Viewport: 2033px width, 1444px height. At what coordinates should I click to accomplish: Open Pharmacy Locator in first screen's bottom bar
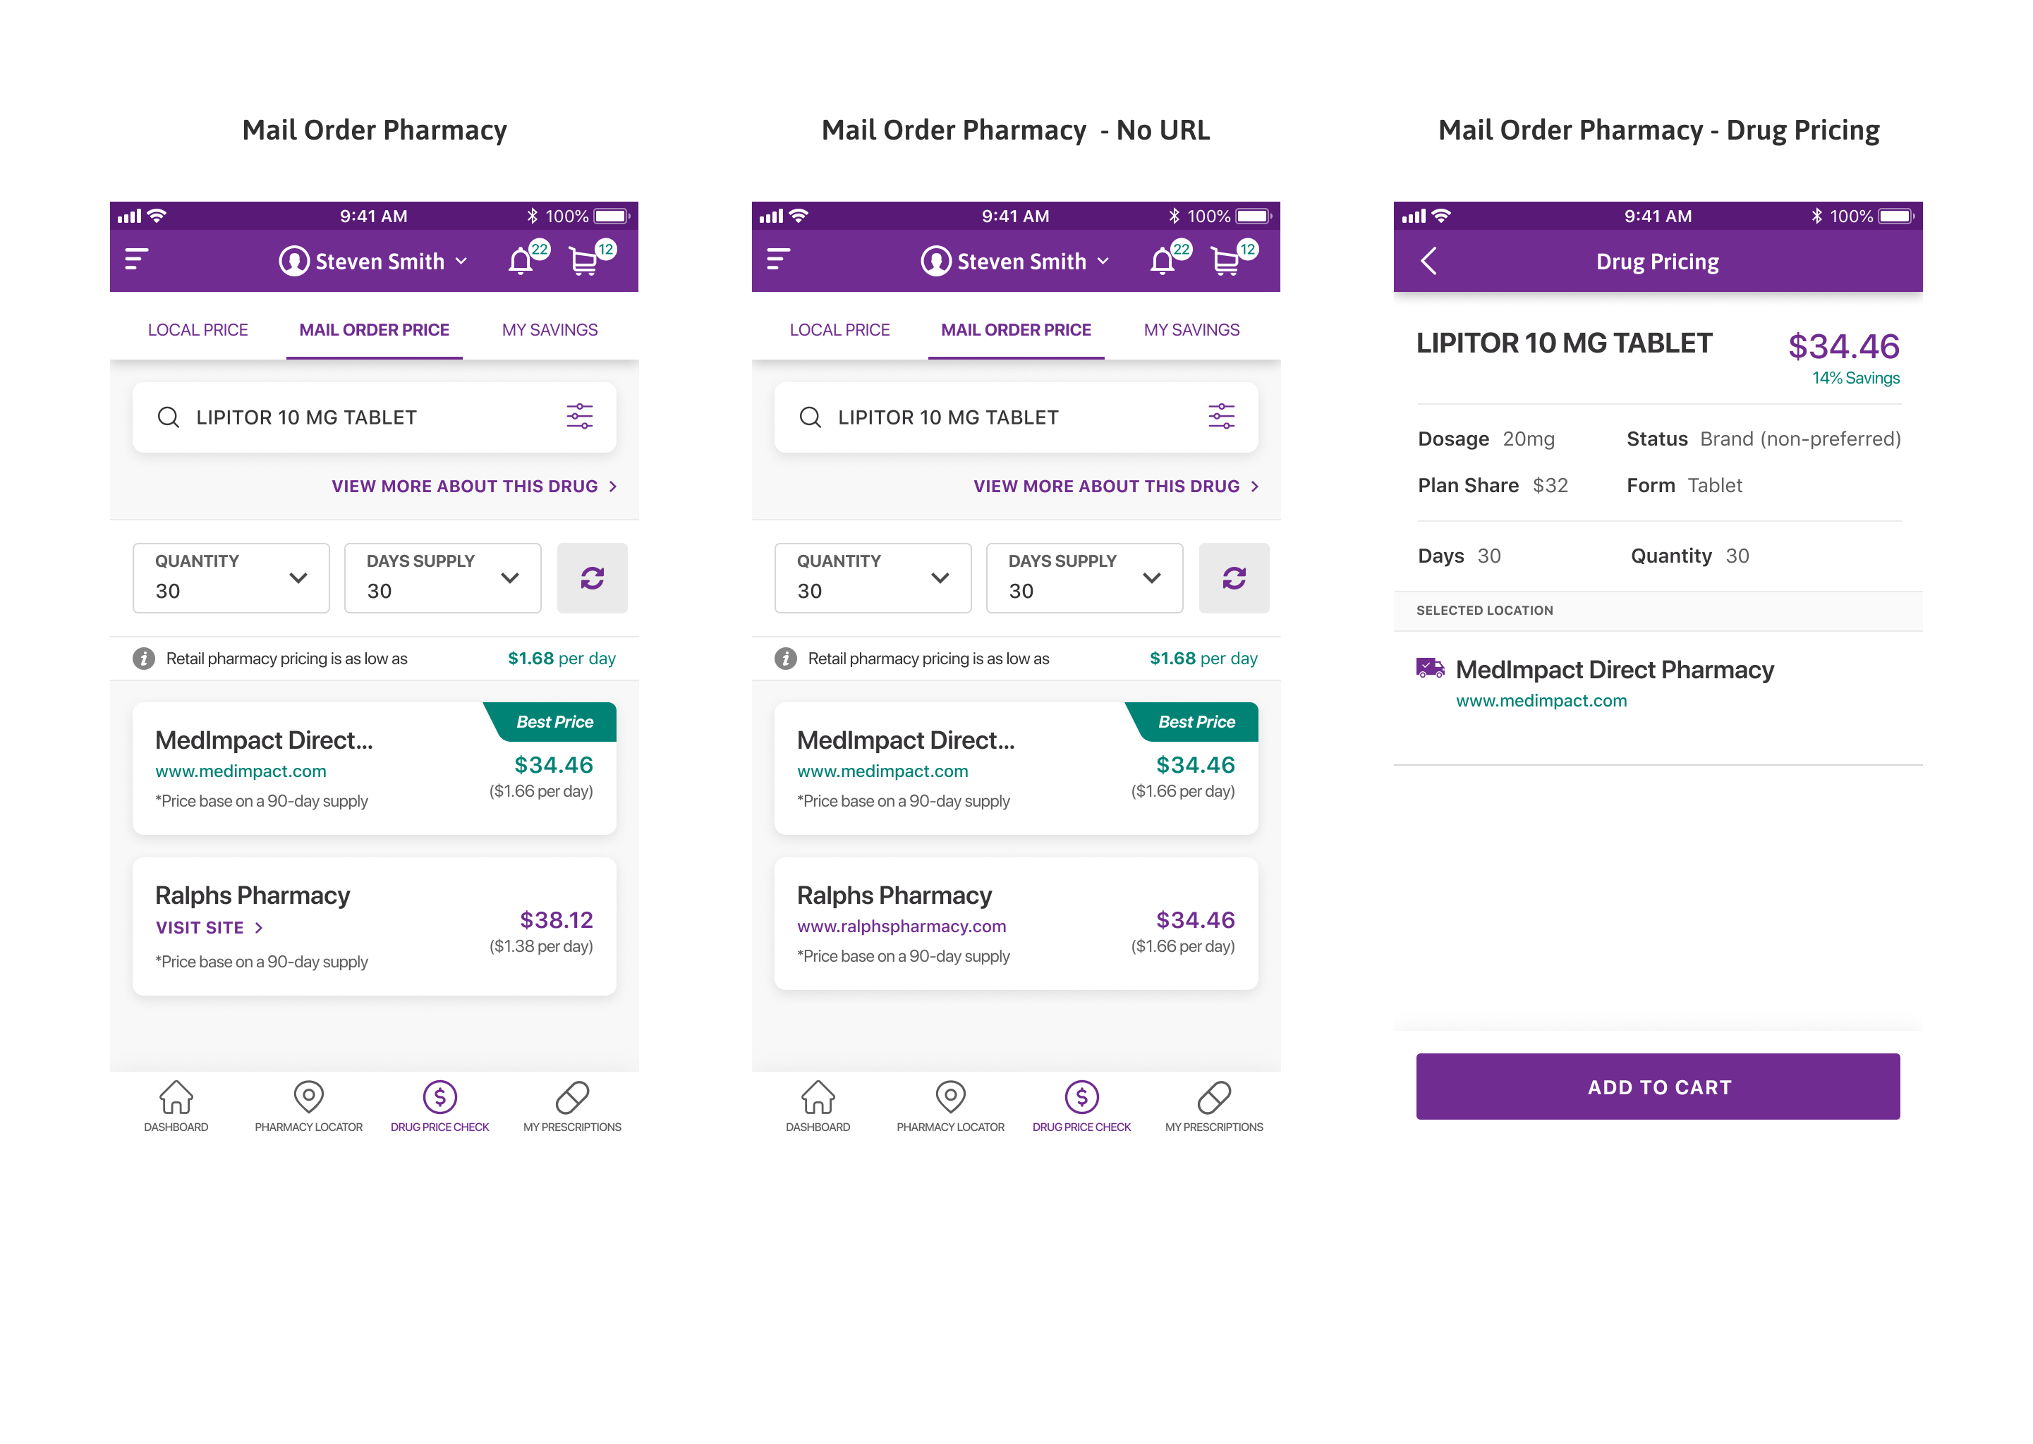[x=308, y=1106]
